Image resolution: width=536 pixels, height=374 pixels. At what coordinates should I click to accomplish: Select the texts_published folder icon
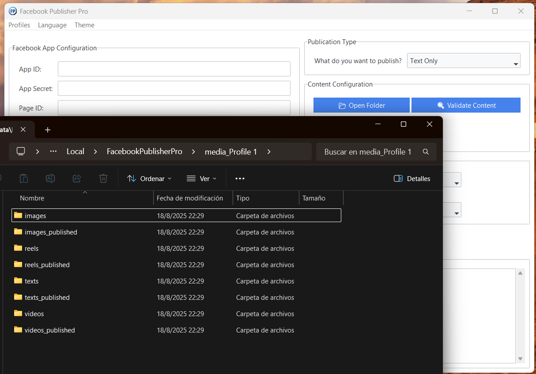[x=18, y=297]
